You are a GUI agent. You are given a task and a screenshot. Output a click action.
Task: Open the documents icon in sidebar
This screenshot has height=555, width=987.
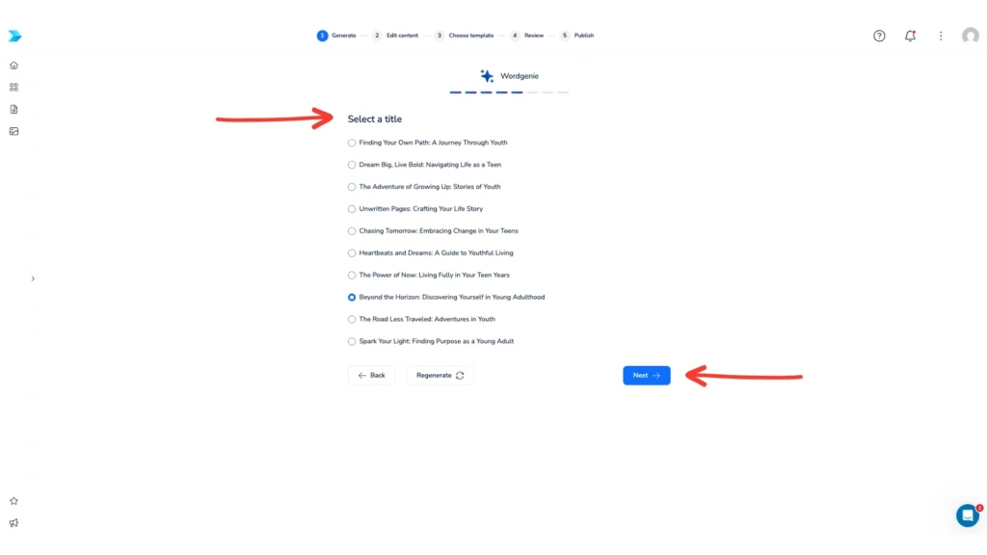(x=13, y=109)
